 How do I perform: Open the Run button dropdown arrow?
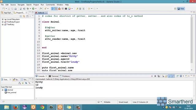click(36, 9)
